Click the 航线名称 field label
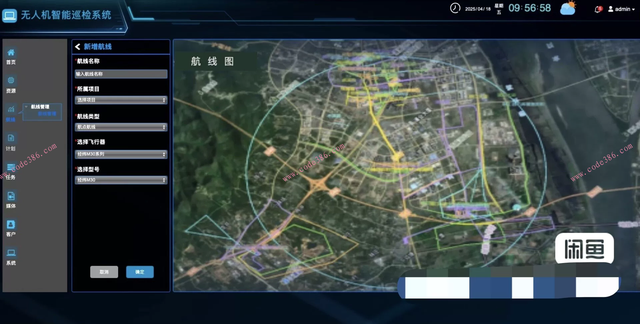The width and height of the screenshot is (640, 324). 88,61
